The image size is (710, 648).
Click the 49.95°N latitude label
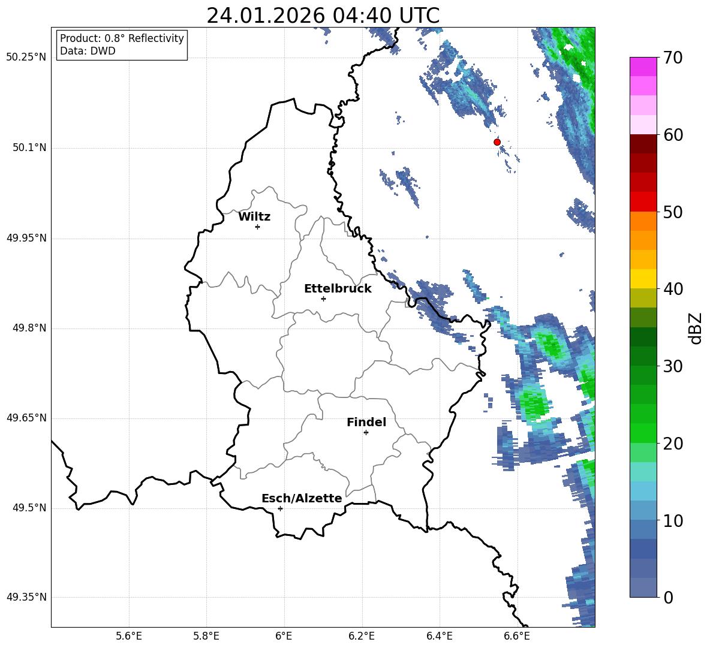pyautogui.click(x=26, y=237)
